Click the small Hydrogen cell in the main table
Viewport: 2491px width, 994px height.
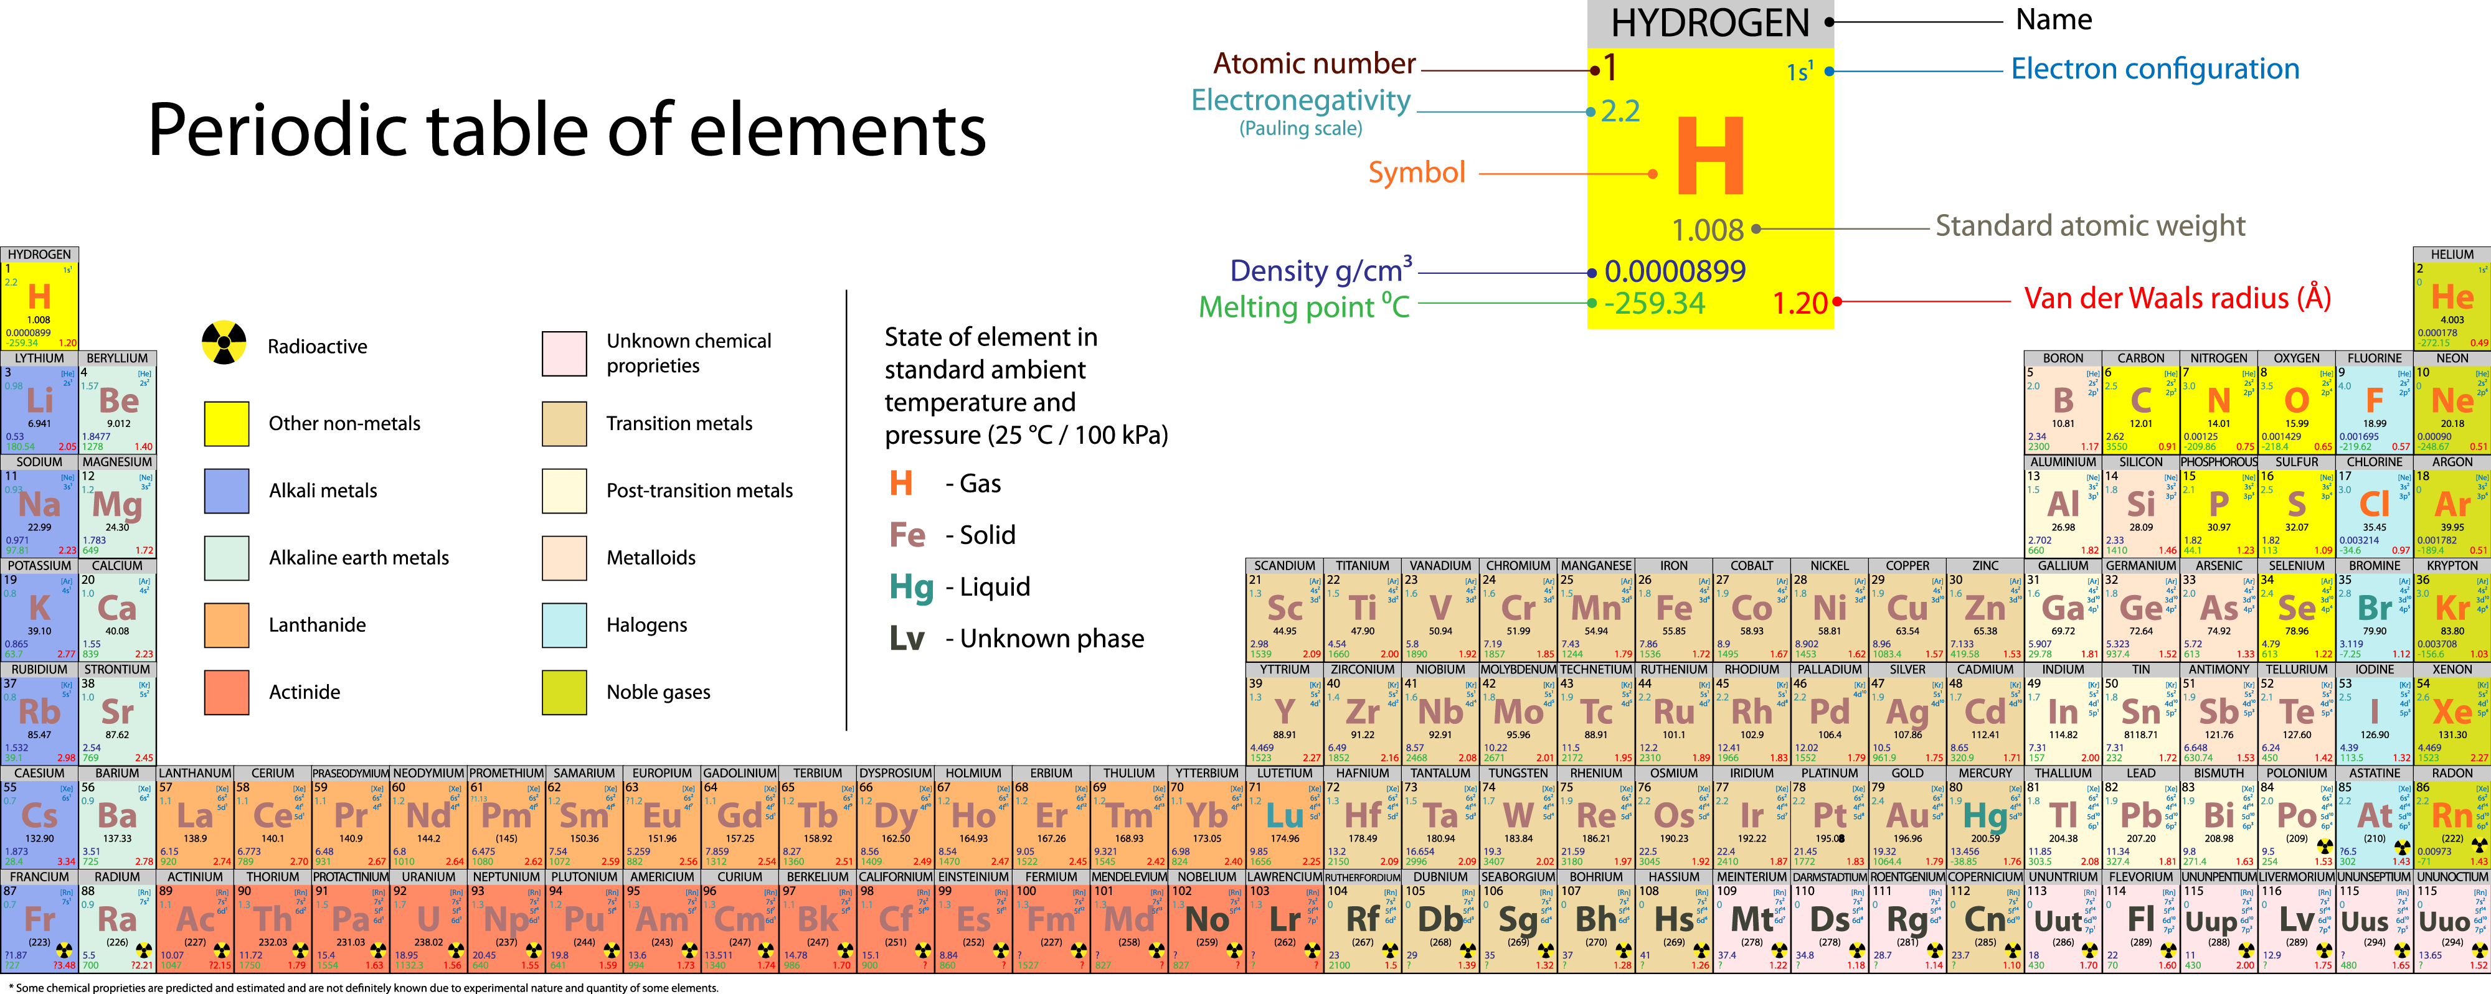click(x=39, y=298)
